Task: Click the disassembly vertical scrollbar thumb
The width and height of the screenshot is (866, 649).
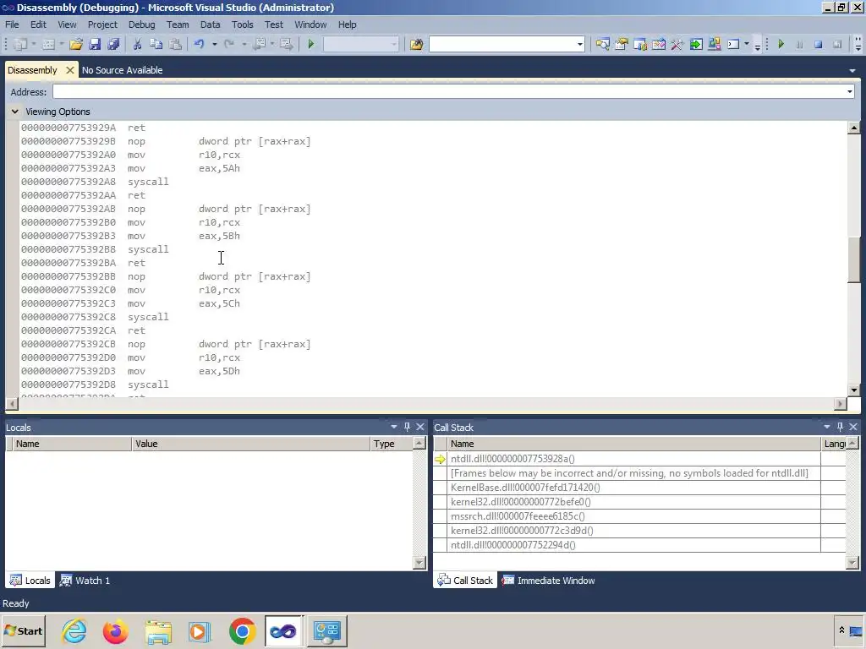Action: [854, 260]
